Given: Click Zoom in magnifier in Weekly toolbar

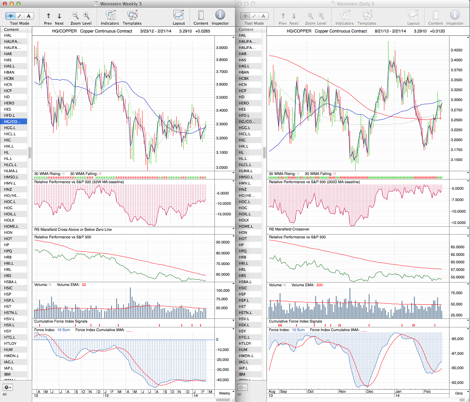Looking at the screenshot, I should coord(86,16).
